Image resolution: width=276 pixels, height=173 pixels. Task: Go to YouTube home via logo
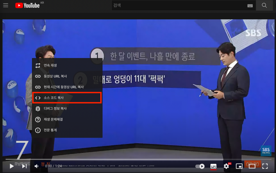click(x=27, y=6)
